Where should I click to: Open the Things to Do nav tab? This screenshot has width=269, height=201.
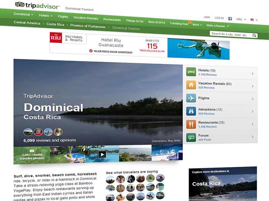134,21
